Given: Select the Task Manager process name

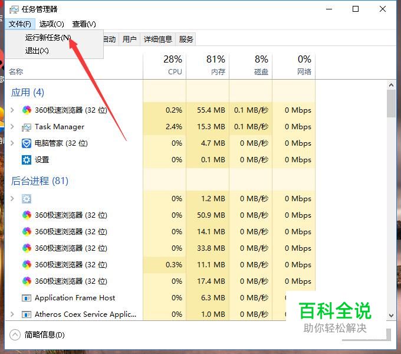Looking at the screenshot, I should pyautogui.click(x=60, y=127).
